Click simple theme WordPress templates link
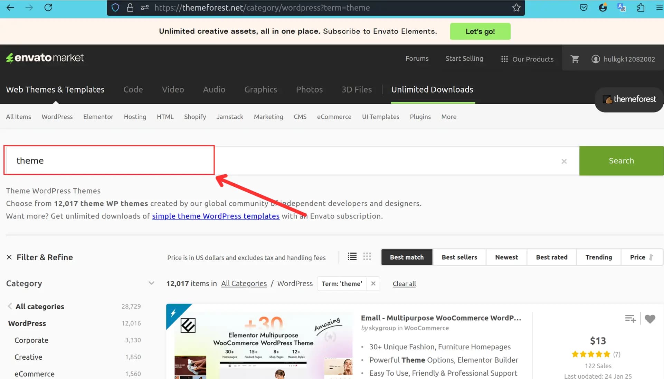This screenshot has height=379, width=664. click(x=216, y=216)
